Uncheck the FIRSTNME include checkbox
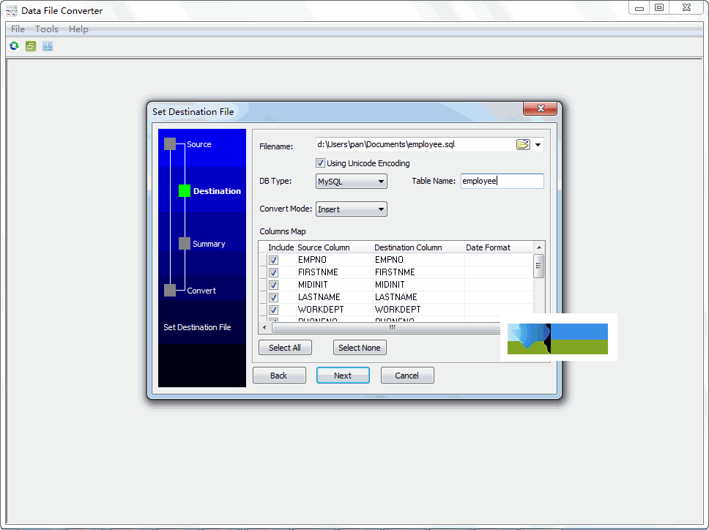This screenshot has height=530, width=709. [273, 272]
